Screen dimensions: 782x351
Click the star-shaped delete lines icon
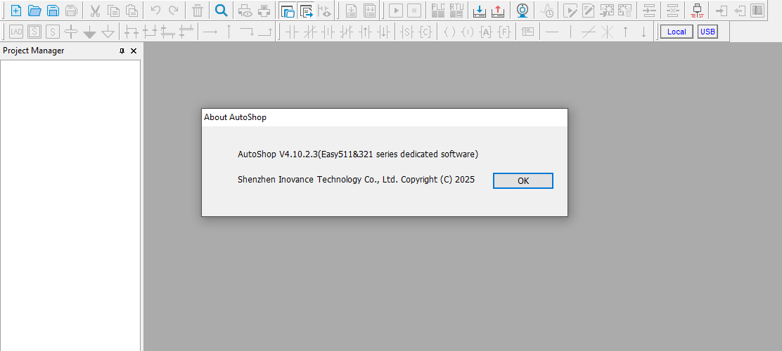[x=607, y=32]
